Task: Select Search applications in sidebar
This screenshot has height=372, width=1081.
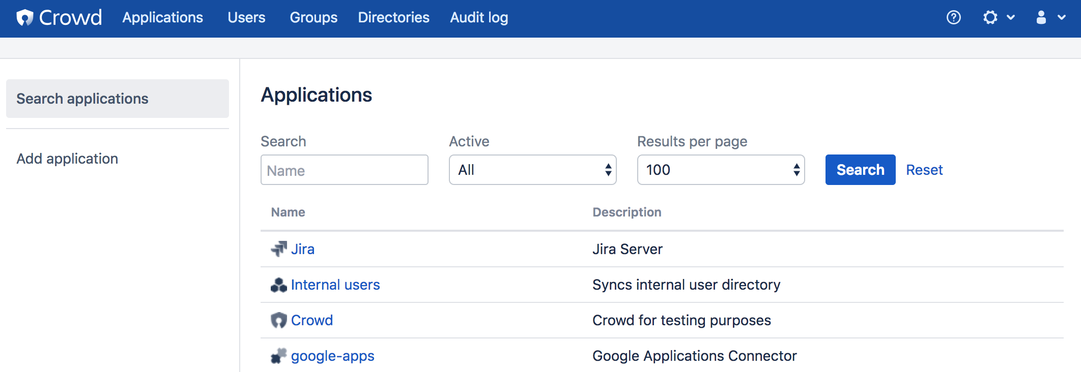Action: click(118, 99)
